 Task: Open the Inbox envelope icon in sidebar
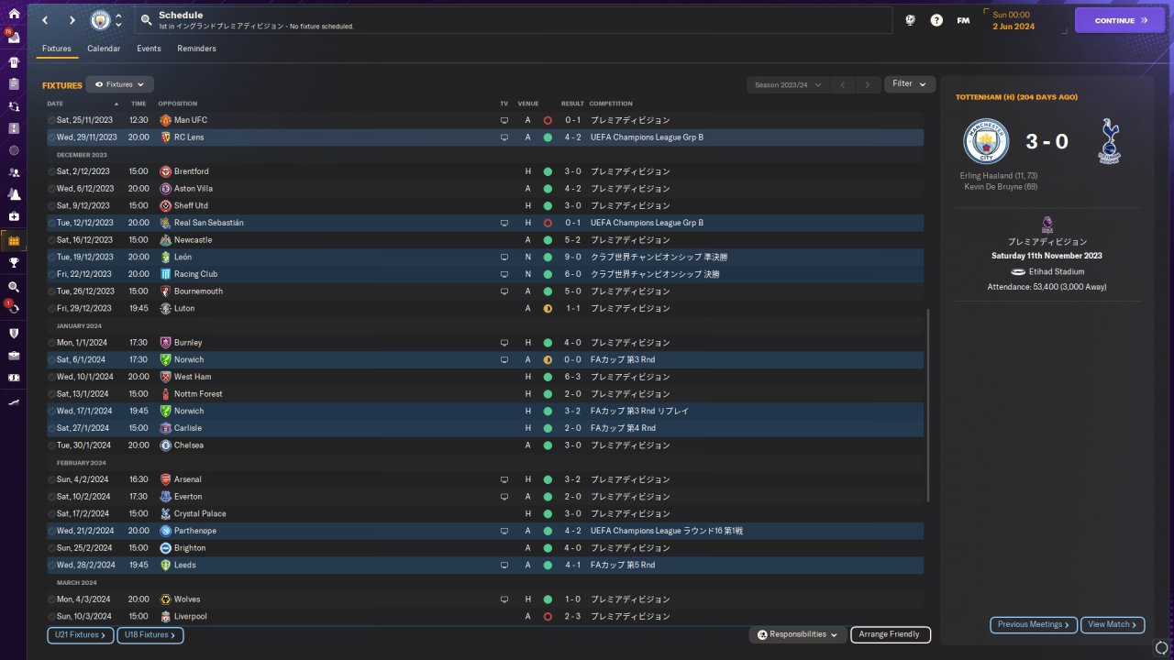coord(14,39)
